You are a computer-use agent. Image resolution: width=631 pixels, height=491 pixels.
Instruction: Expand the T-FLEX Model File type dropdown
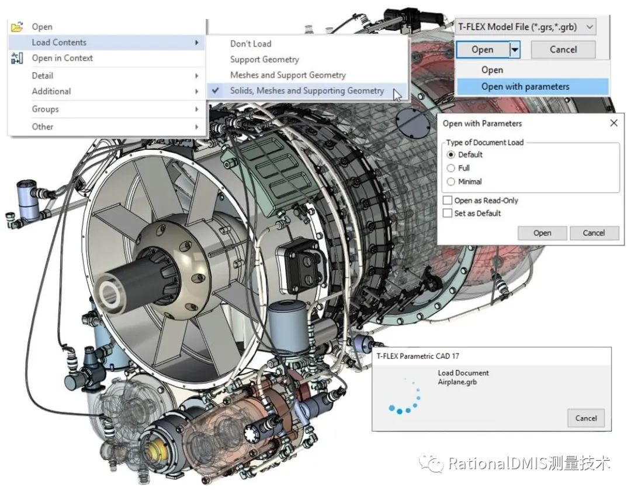590,27
